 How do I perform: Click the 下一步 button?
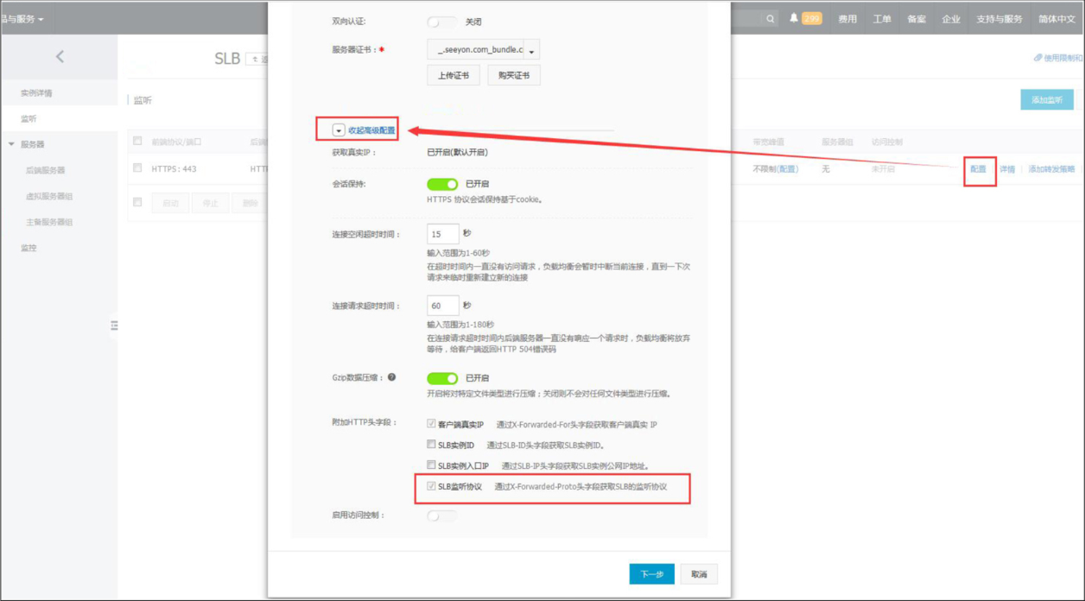tap(651, 574)
